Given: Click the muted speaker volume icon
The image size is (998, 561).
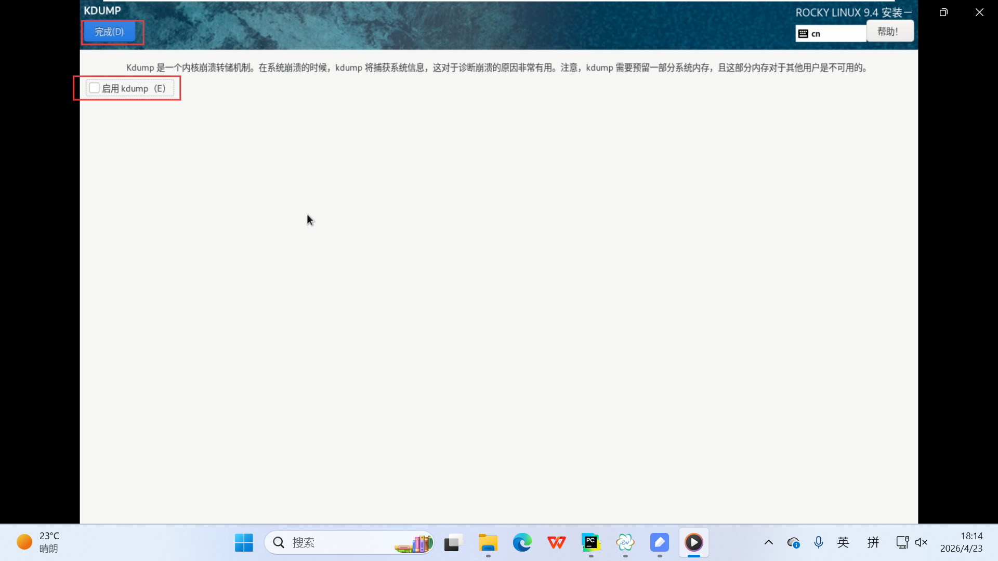Looking at the screenshot, I should [x=921, y=543].
